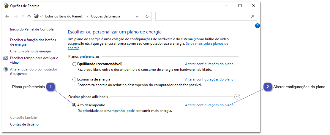330x135 pixels.
Task: Maximize the Opções de Energia window
Action: point(240,6)
